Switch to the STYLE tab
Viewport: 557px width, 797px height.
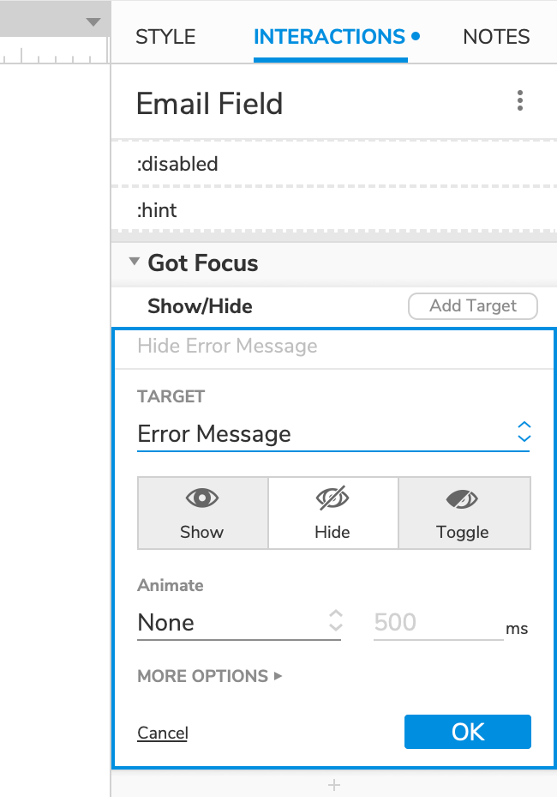point(165,37)
